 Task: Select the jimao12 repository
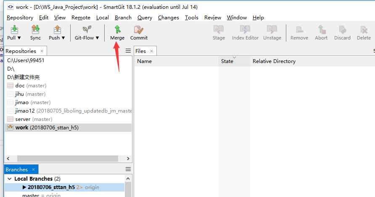[68, 111]
